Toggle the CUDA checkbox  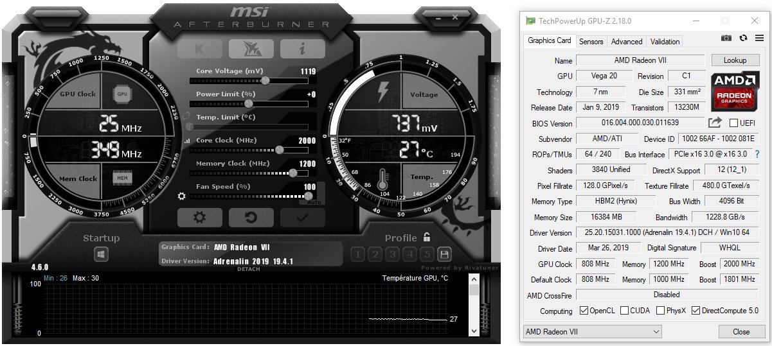tap(625, 311)
